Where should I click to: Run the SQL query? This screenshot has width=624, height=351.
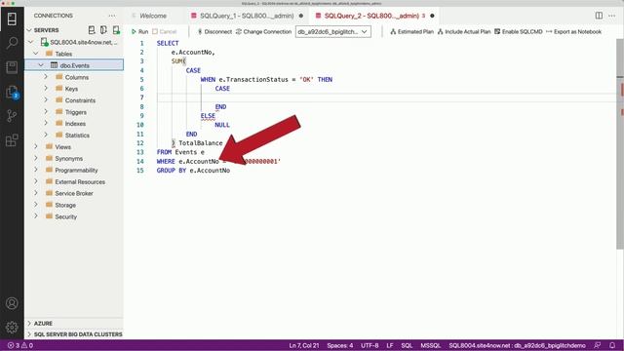tap(139, 31)
